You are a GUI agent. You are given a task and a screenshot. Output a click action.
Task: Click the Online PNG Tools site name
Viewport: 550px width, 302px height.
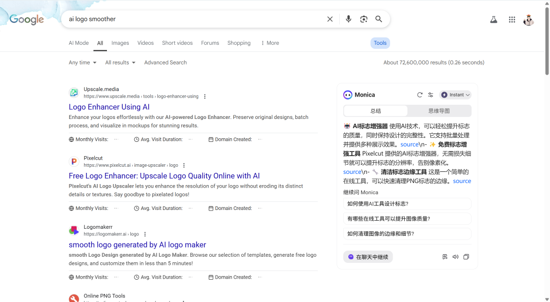coord(104,296)
